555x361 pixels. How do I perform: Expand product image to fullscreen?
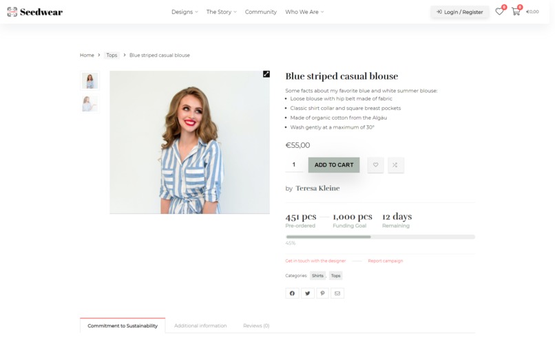click(x=266, y=74)
